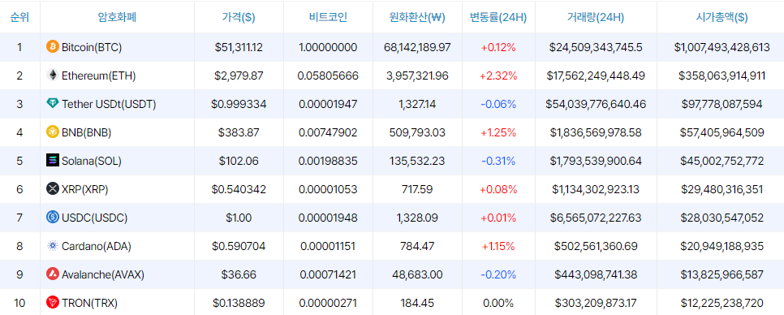Sort by 변동률(24H) column header
The width and height of the screenshot is (784, 315).
(x=498, y=17)
